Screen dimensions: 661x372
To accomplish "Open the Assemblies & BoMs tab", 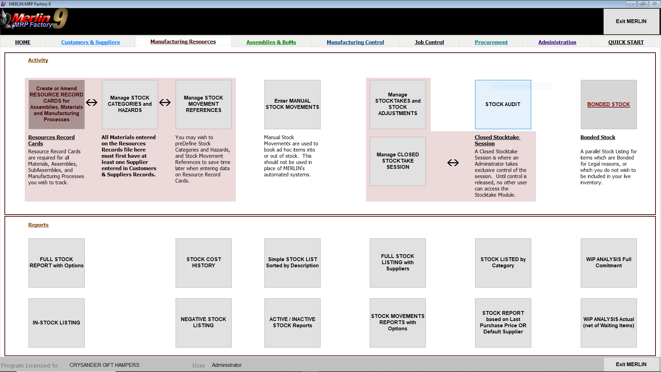I will pos(271,42).
